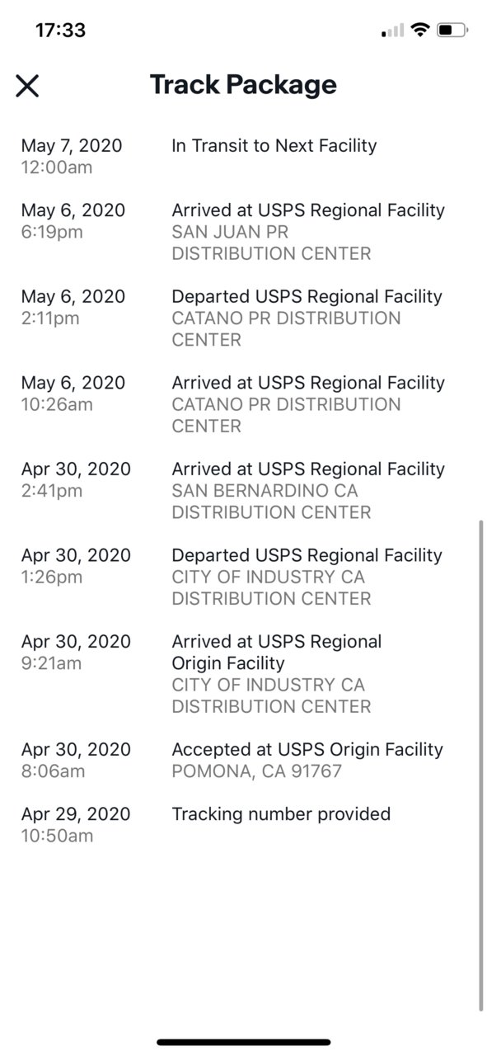
Task: Click the vertical scrollbar on the right
Action: click(x=481, y=765)
